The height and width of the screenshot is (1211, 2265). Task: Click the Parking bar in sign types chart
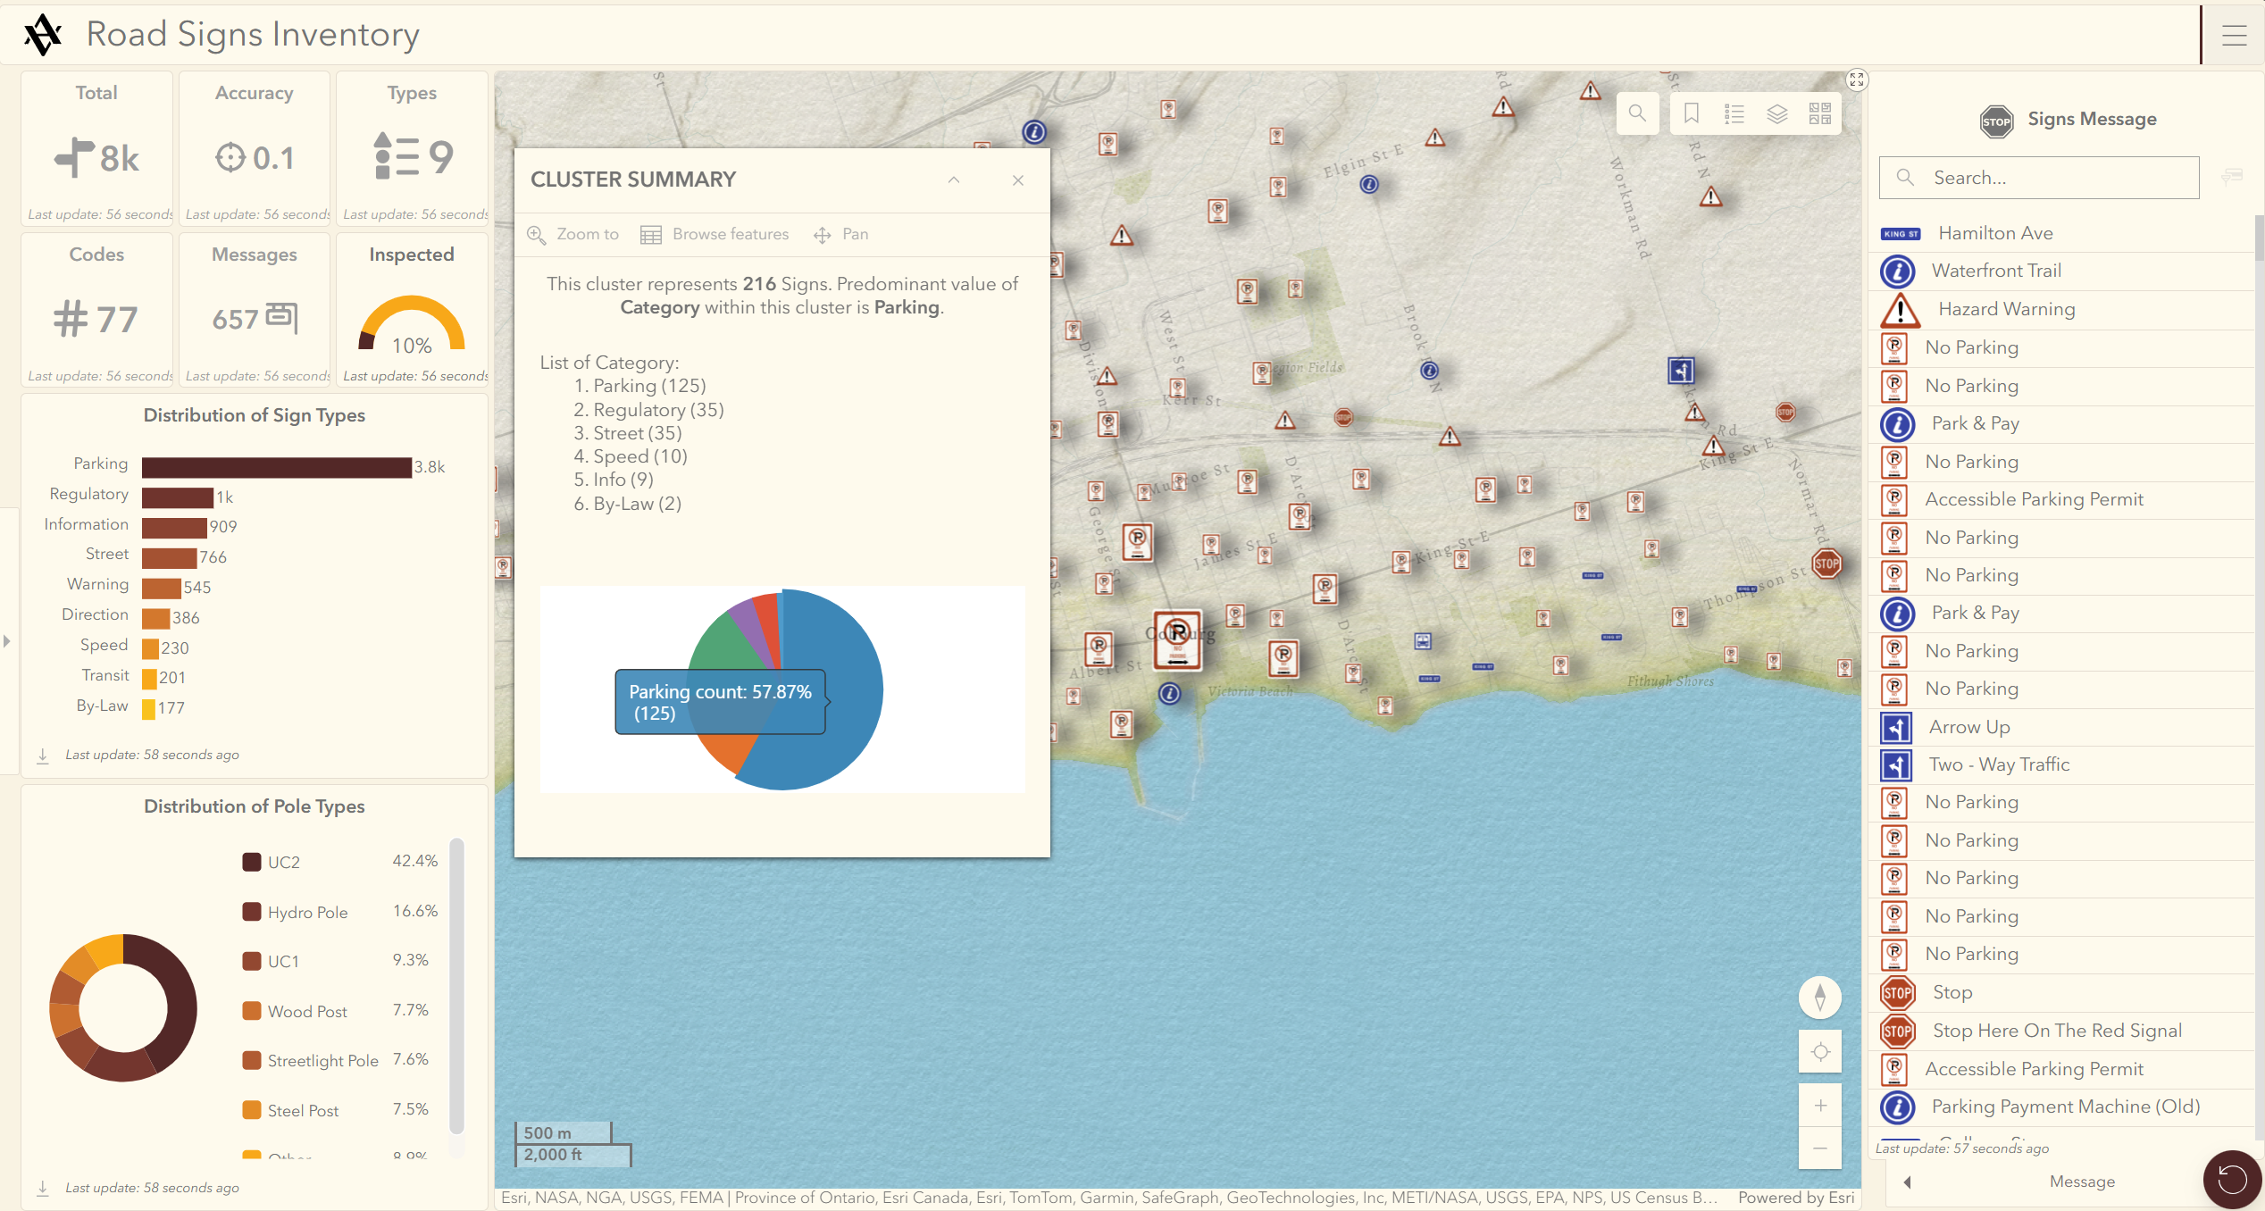(276, 467)
